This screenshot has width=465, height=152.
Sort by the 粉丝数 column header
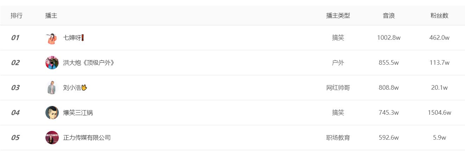point(439,15)
